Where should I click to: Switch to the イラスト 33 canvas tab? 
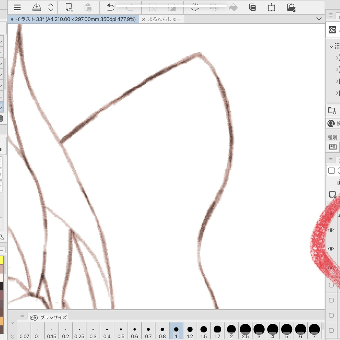point(71,19)
